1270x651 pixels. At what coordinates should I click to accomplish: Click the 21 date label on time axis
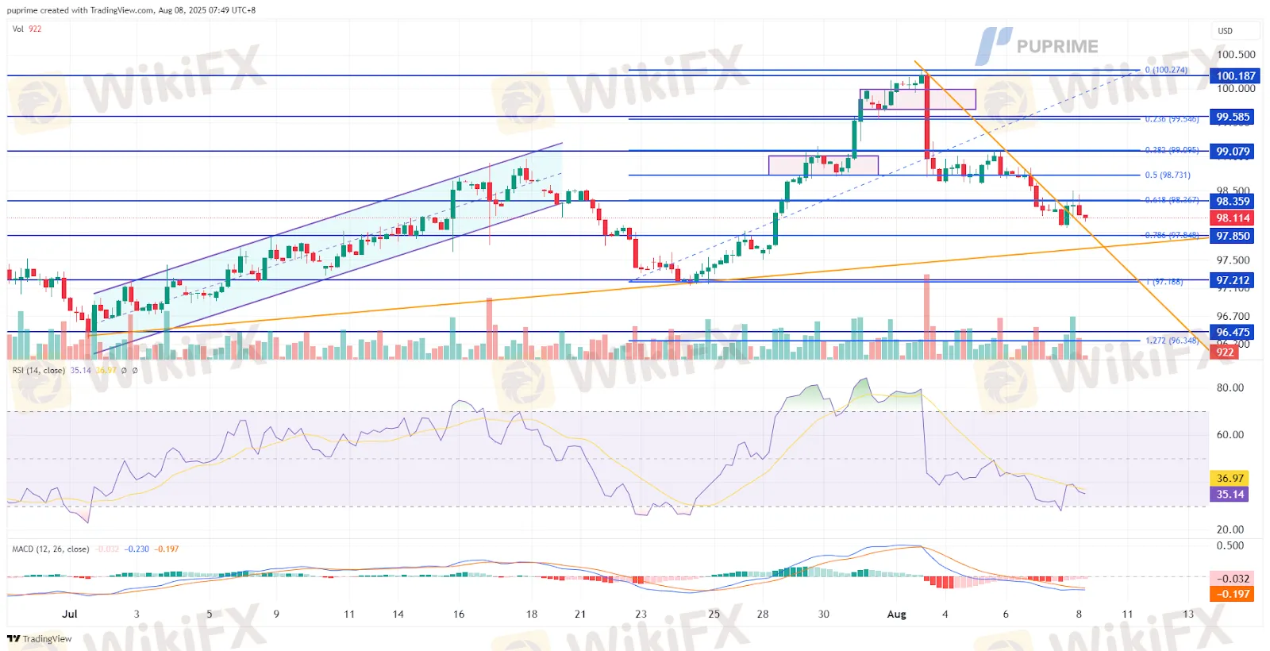pyautogui.click(x=580, y=614)
